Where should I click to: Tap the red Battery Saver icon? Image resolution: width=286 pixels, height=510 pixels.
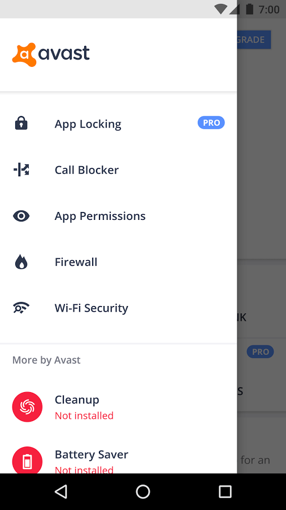click(27, 460)
